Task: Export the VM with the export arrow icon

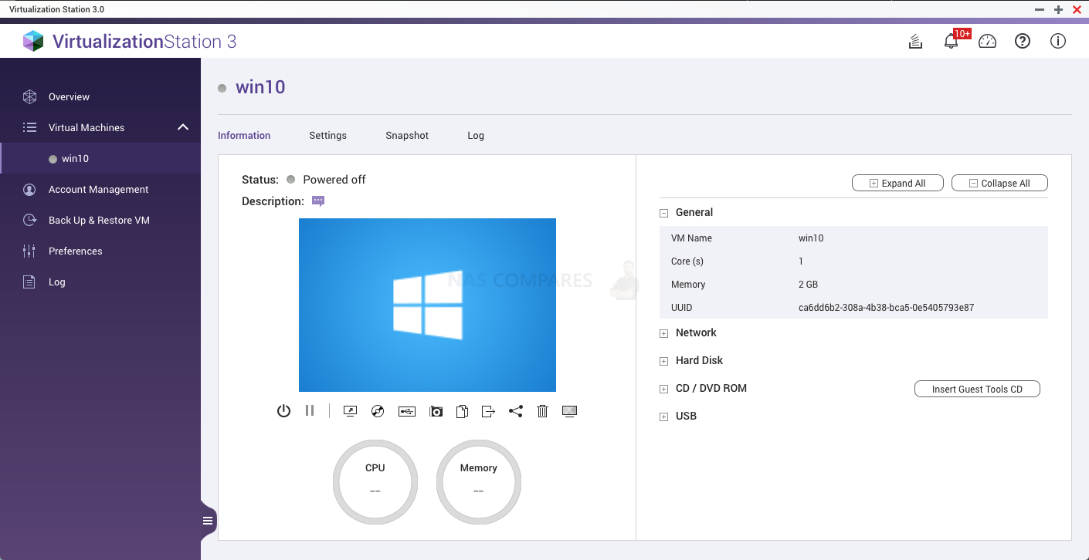Action: tap(488, 411)
